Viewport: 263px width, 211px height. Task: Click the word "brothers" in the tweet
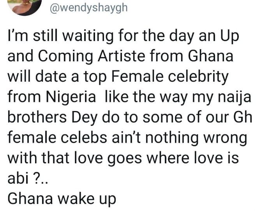[x=37, y=117]
